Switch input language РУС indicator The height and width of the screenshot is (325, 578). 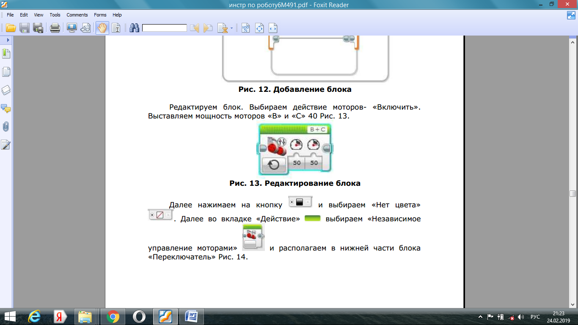pyautogui.click(x=535, y=317)
